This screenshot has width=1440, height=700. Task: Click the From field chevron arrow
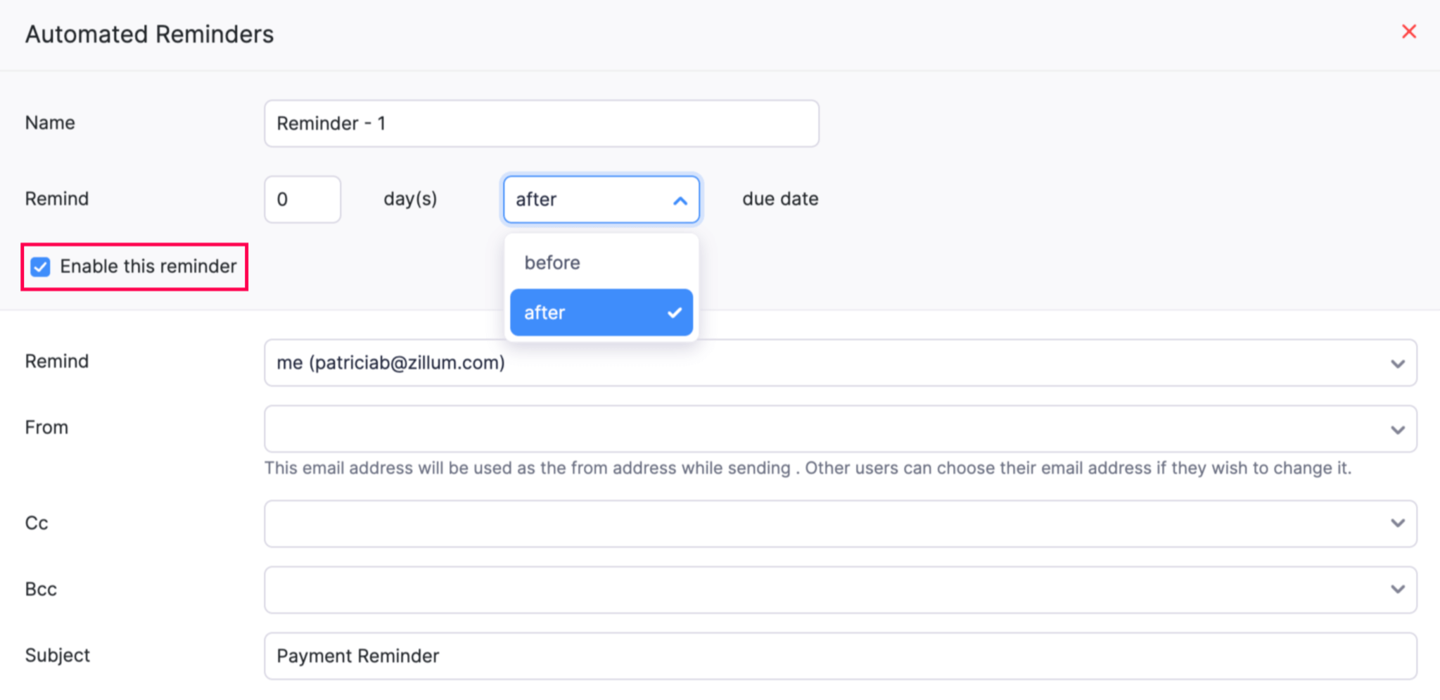(x=1397, y=430)
